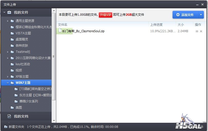Click the zip file icon in upload list
The width and height of the screenshot is (208, 131).
60,31
